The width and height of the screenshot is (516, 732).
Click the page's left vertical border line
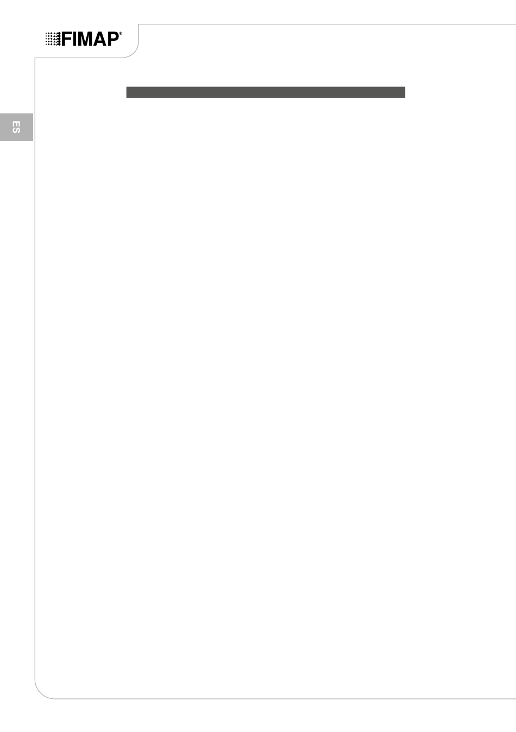[x=35, y=369]
